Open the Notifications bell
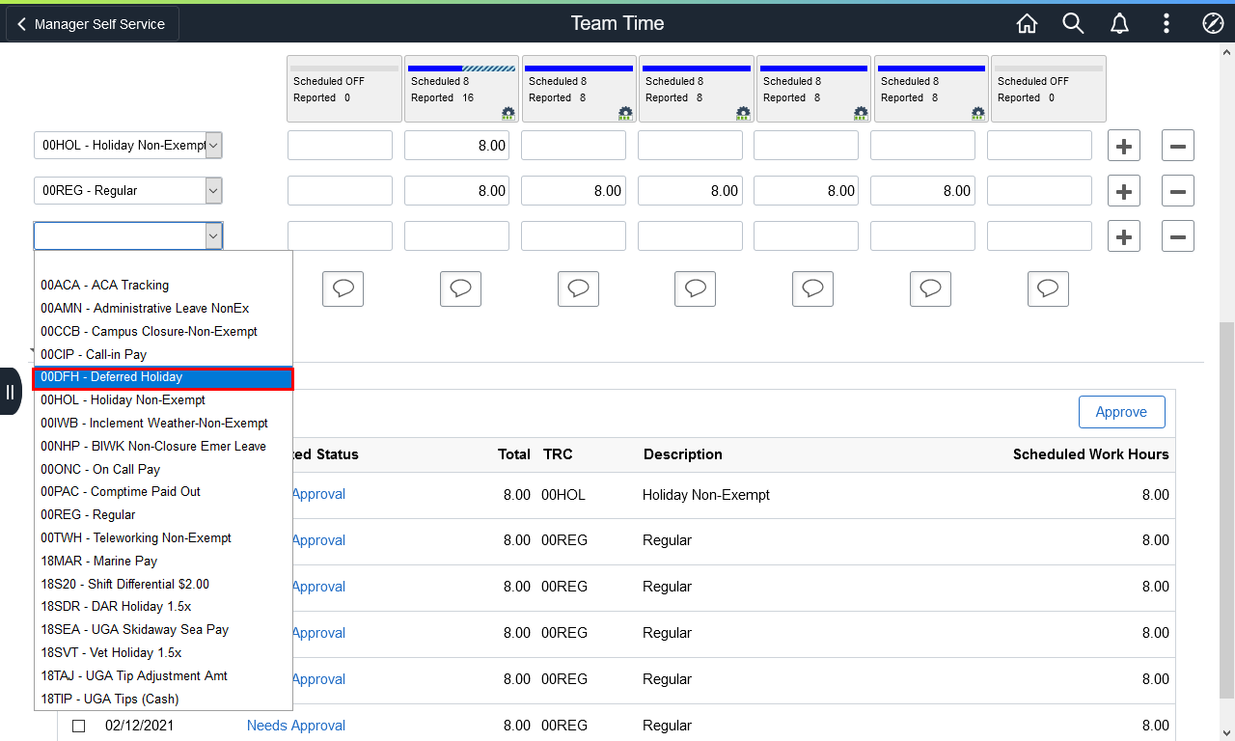 [1119, 23]
